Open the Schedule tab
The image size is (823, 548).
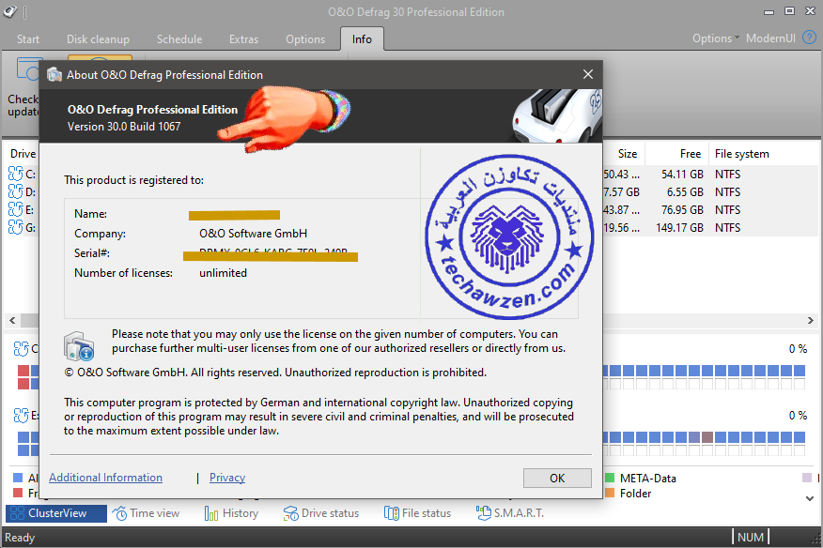click(x=179, y=39)
